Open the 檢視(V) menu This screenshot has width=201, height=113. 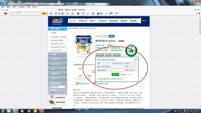click(14, 7)
